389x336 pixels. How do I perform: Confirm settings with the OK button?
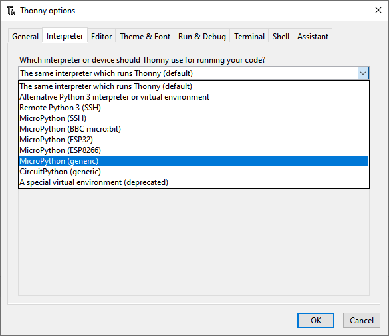pyautogui.click(x=316, y=321)
